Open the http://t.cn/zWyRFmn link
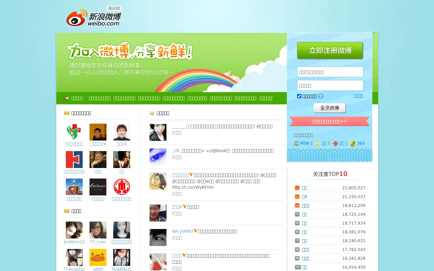Image resolution: width=434 pixels, height=271 pixels. pos(193,187)
